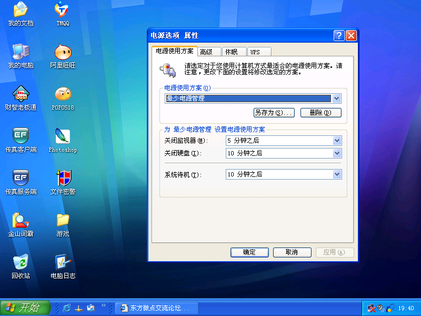Open the 财智老板通 desktop icon
Image resolution: width=421 pixels, height=316 pixels.
click(21, 94)
